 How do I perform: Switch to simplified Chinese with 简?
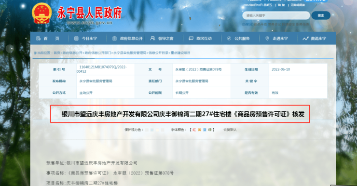tap(279, 5)
